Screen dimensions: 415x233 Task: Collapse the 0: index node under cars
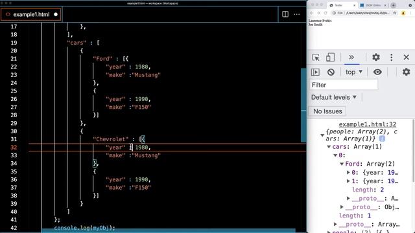tap(335, 155)
